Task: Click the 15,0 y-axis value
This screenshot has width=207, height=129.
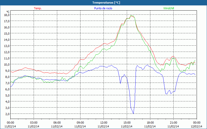Action: [x=7, y=34]
